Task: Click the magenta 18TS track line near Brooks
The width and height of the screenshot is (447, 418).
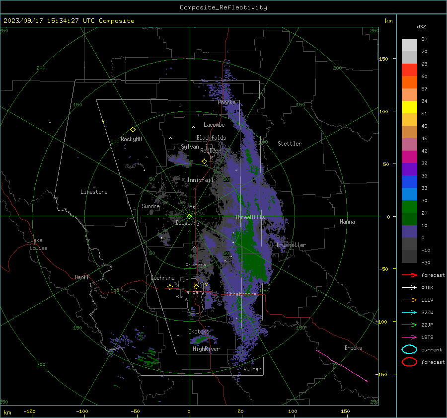Action: coord(342,366)
